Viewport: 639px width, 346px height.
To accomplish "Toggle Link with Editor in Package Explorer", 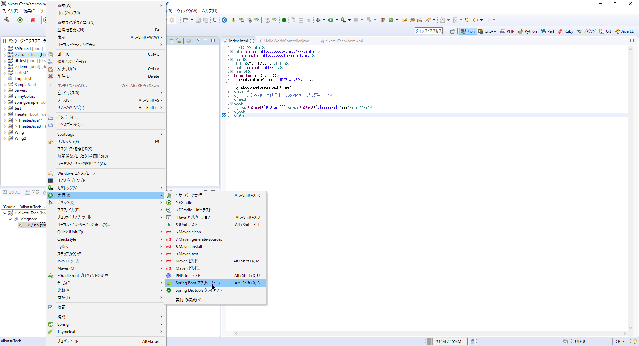I will [x=179, y=41].
